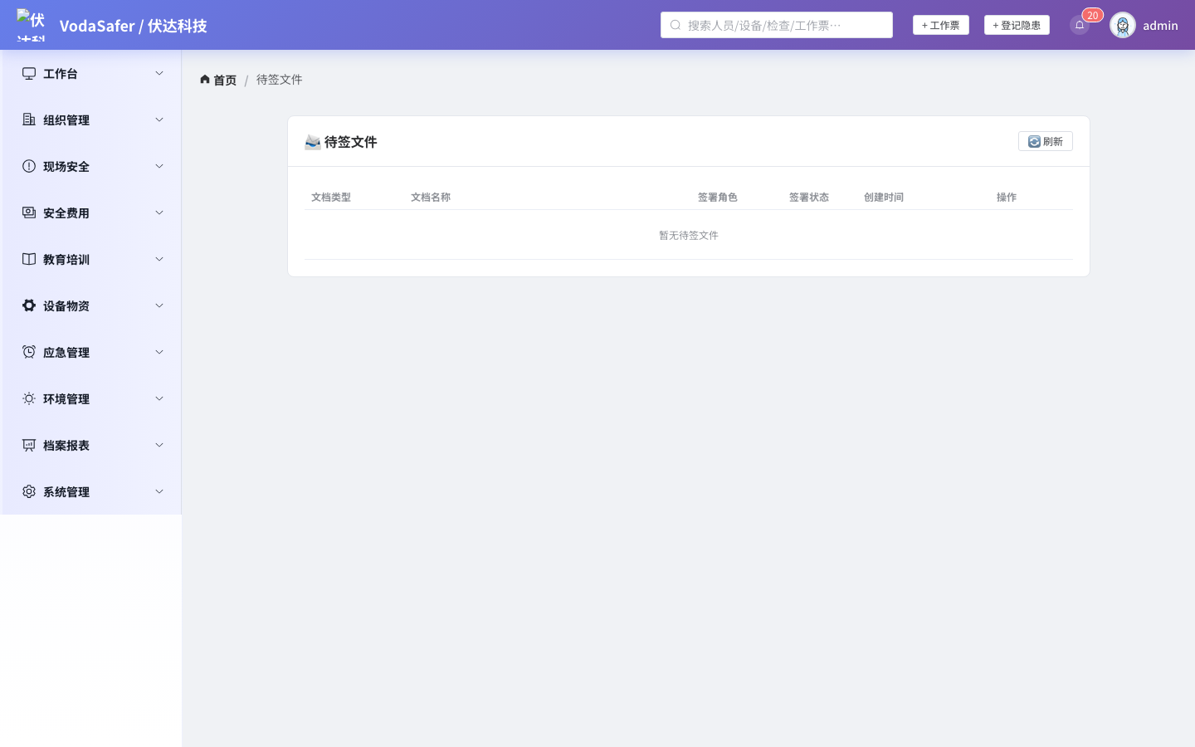Click the 工作台 monitor icon

click(29, 73)
